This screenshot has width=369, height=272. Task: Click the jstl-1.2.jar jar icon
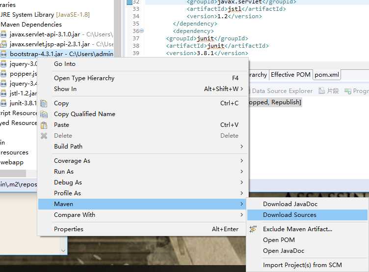pos(3,93)
